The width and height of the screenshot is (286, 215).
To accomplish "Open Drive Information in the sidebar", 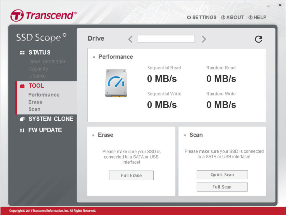I will click(x=47, y=62).
